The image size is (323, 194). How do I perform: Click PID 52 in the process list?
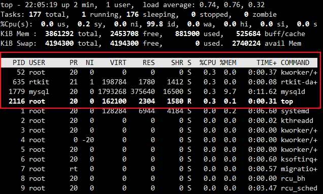(21, 72)
